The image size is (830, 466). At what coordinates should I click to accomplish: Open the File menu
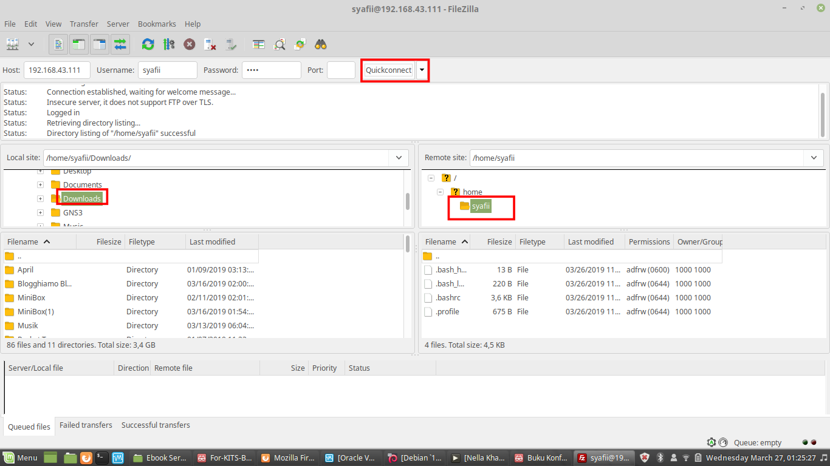pyautogui.click(x=10, y=24)
